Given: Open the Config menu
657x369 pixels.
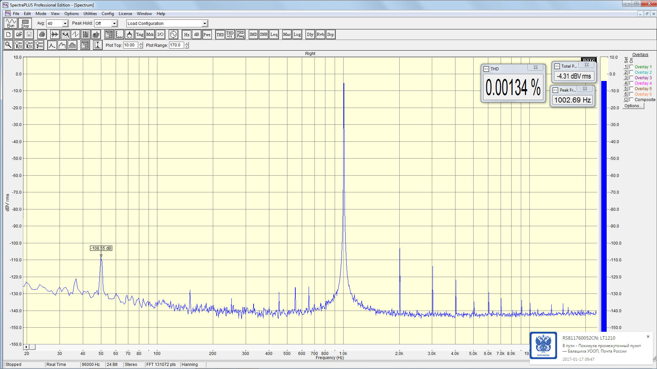Looking at the screenshot, I should pyautogui.click(x=107, y=14).
